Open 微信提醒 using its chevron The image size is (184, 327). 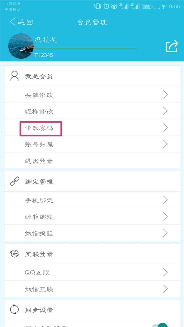click(165, 233)
